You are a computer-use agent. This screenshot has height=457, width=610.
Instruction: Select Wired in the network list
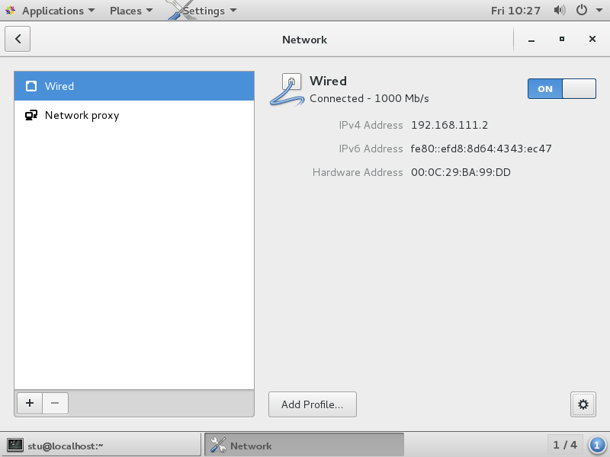pos(134,86)
